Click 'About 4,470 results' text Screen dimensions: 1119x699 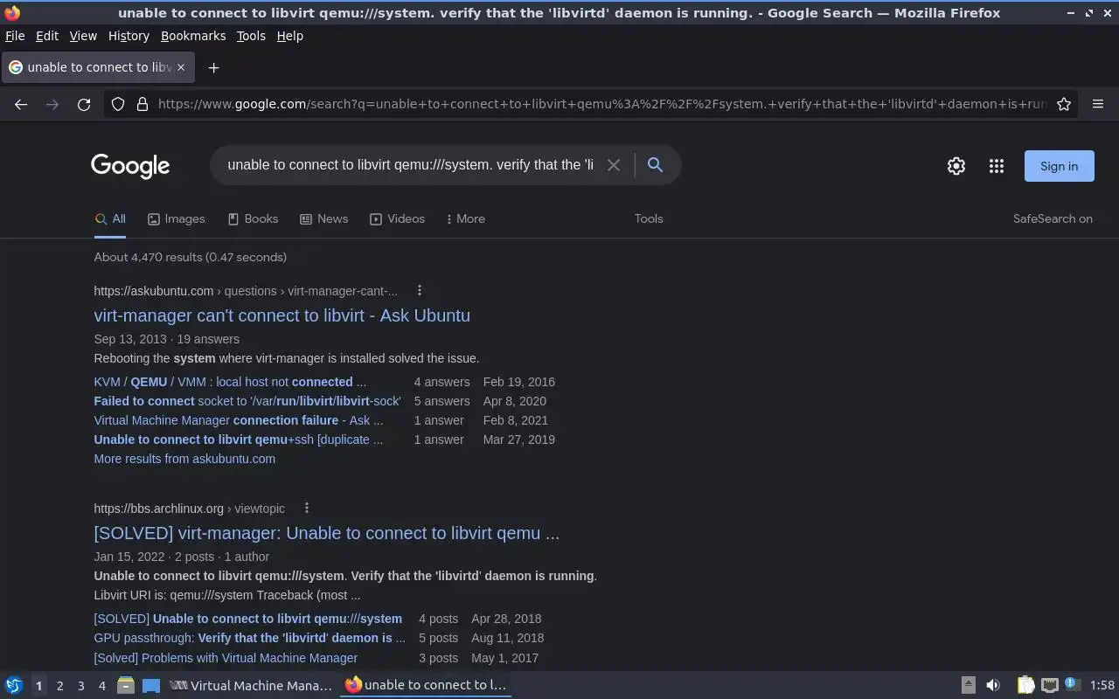click(191, 257)
